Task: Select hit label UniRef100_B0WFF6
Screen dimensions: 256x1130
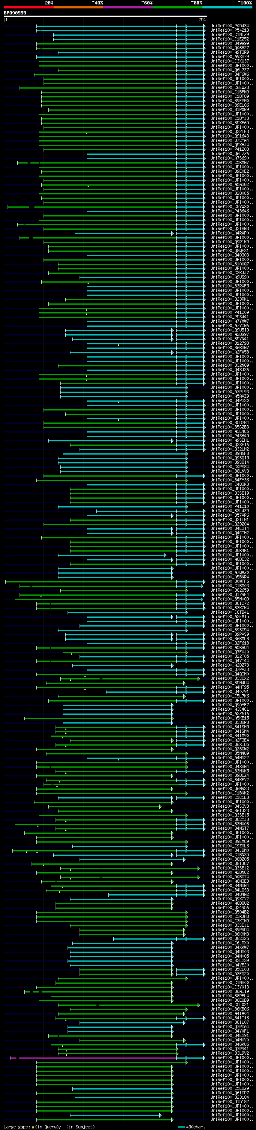Action: point(230,581)
